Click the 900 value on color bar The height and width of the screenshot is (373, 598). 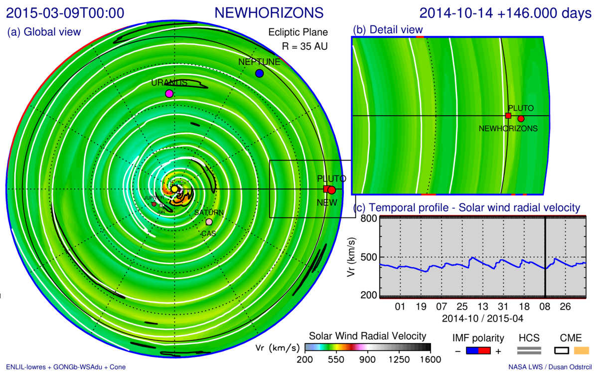[368, 360]
